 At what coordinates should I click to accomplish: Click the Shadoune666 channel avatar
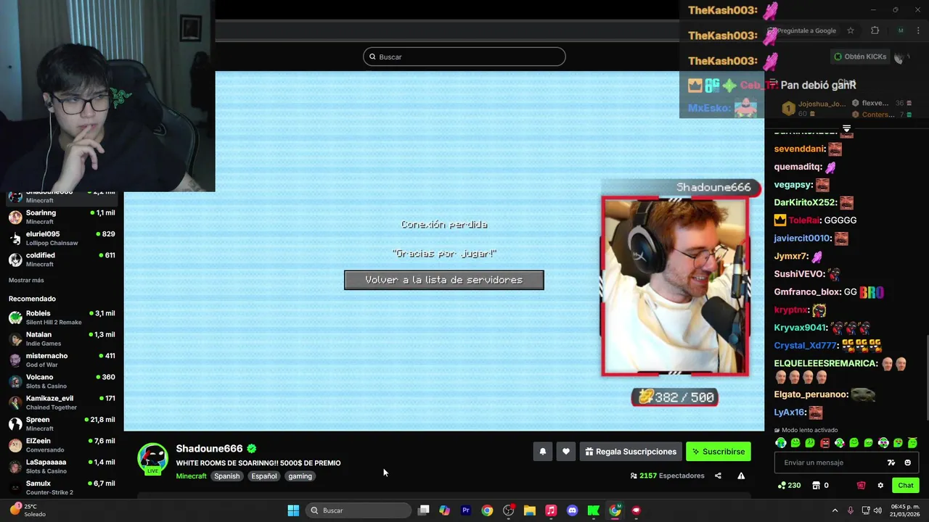[x=153, y=459]
